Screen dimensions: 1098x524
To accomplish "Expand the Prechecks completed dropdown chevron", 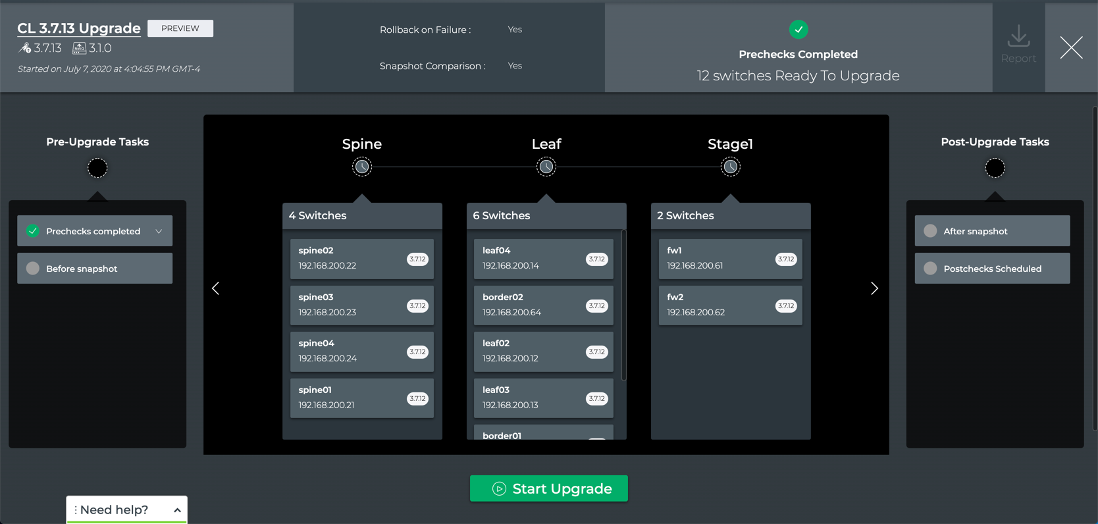I will click(159, 232).
